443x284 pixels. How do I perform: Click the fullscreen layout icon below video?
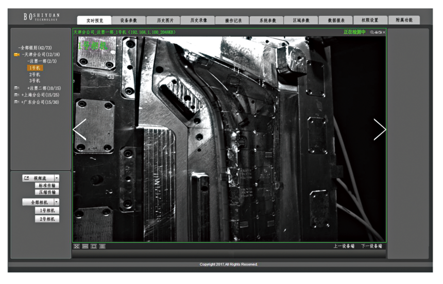point(77,246)
